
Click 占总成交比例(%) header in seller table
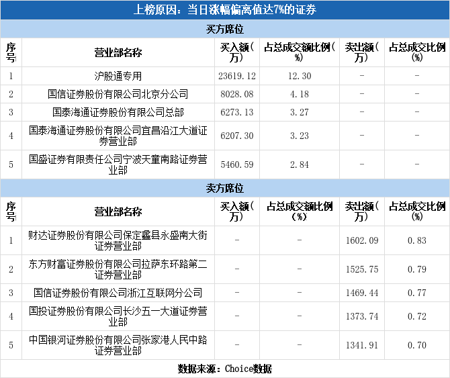pyautogui.click(x=417, y=211)
